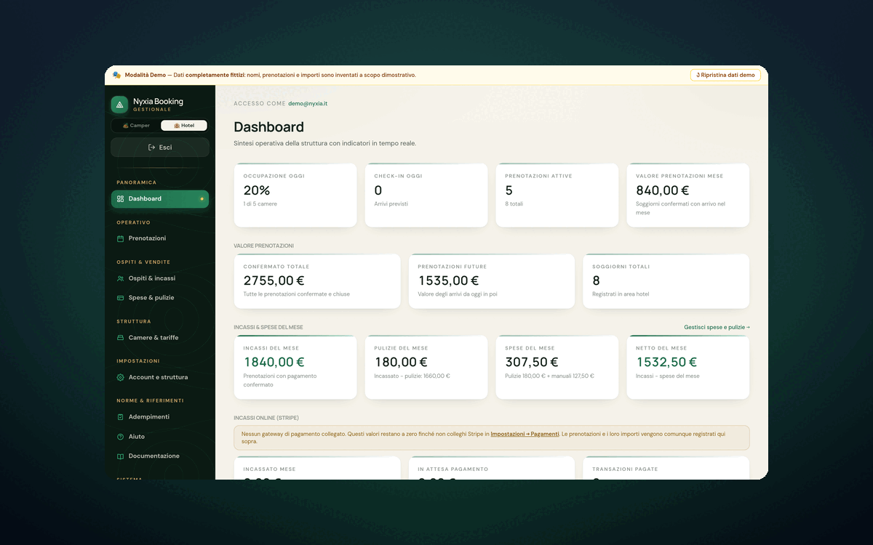Click the Dashboard page heading
The width and height of the screenshot is (873, 545).
tap(269, 127)
